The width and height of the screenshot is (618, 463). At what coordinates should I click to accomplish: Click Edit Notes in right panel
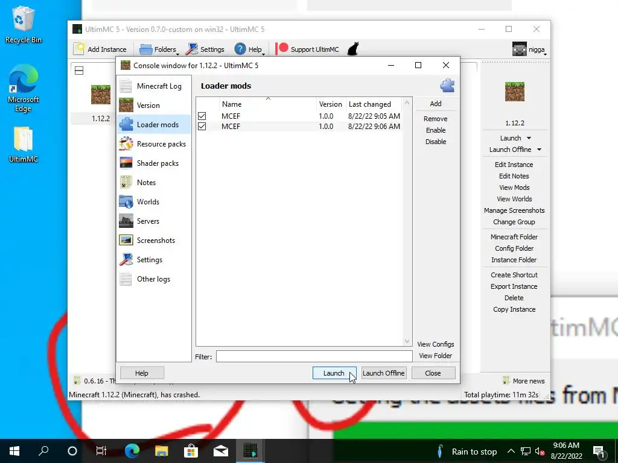tap(514, 176)
